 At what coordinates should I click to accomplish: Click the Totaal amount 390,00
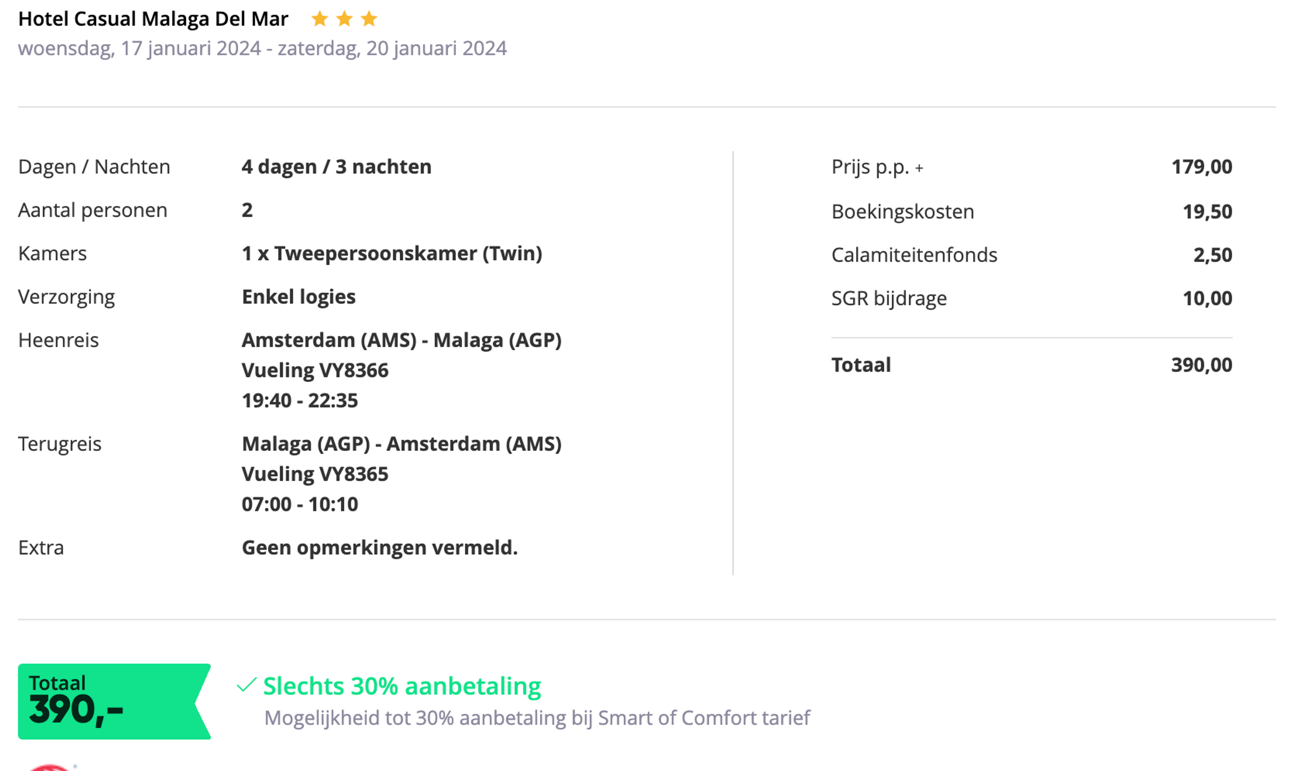click(1201, 365)
